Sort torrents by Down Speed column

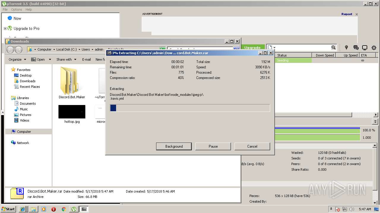coord(324,55)
